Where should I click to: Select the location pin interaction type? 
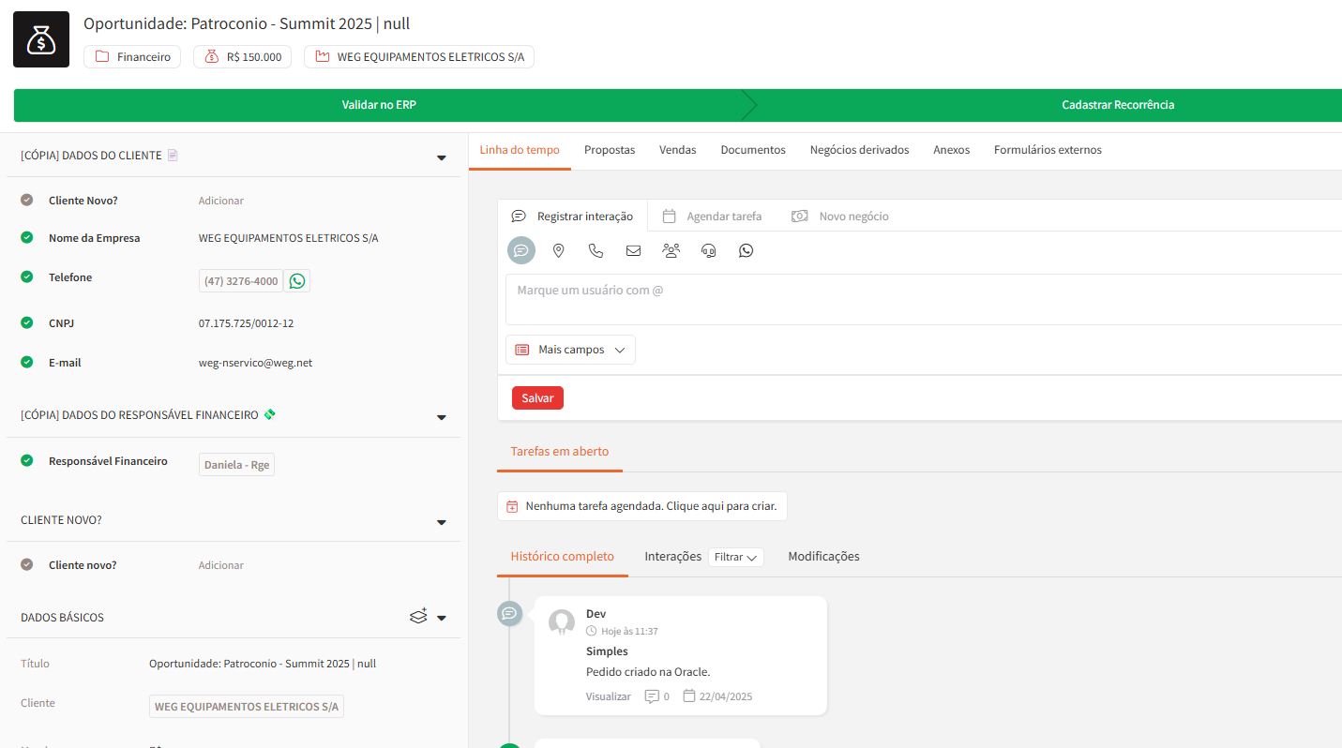(x=558, y=250)
